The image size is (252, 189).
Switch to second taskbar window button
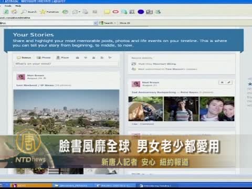click(x=73, y=185)
